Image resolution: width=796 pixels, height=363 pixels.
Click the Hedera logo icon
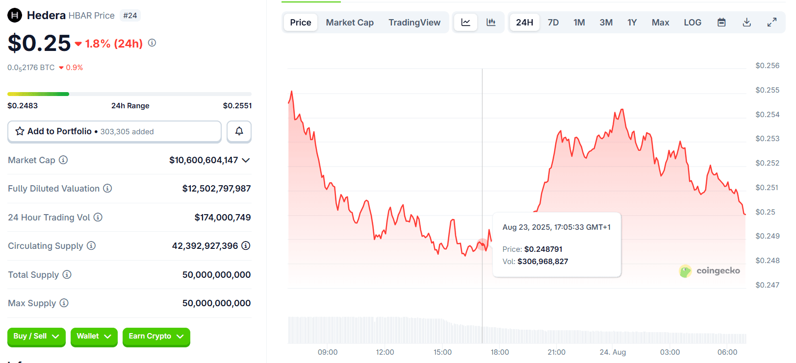coord(15,15)
